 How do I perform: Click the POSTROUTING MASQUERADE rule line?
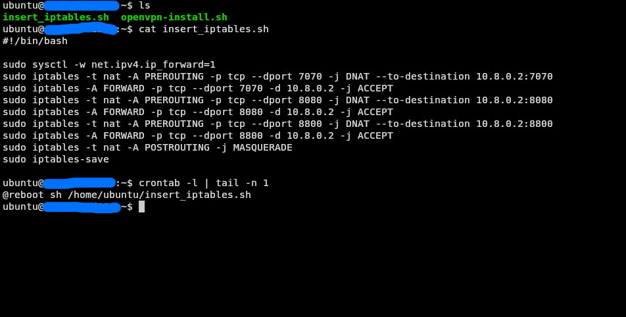[147, 147]
